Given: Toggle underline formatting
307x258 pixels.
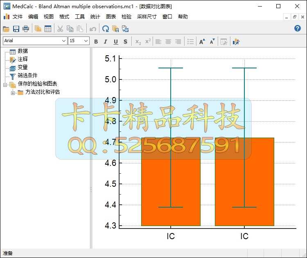Looking at the screenshot, I should pyautogui.click(x=116, y=41).
